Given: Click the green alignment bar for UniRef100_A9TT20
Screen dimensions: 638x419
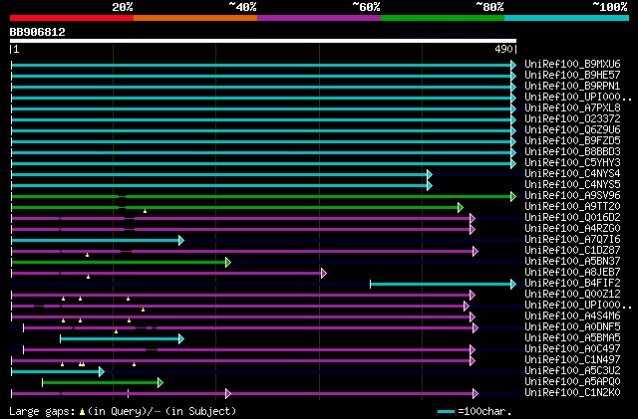Looking at the screenshot, I should pyautogui.click(x=235, y=207).
